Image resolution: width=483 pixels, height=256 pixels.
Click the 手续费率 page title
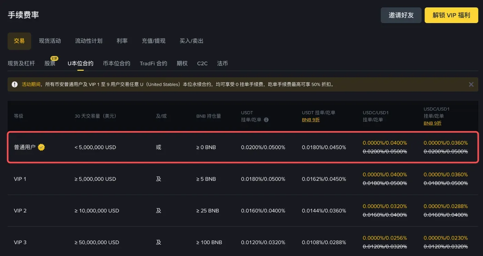coord(23,15)
